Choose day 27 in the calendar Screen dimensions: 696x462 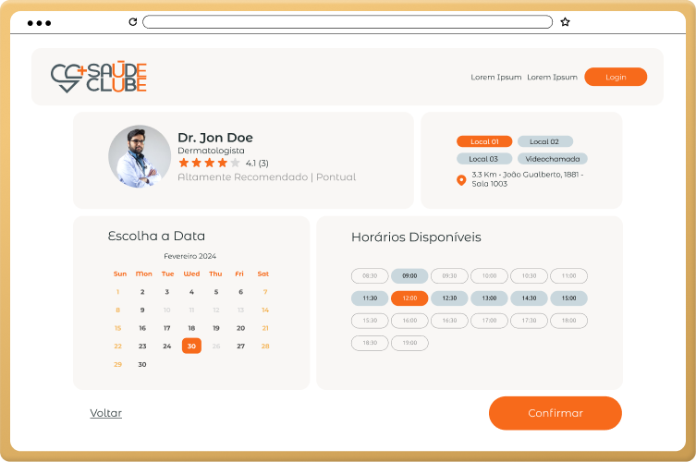pyautogui.click(x=240, y=346)
